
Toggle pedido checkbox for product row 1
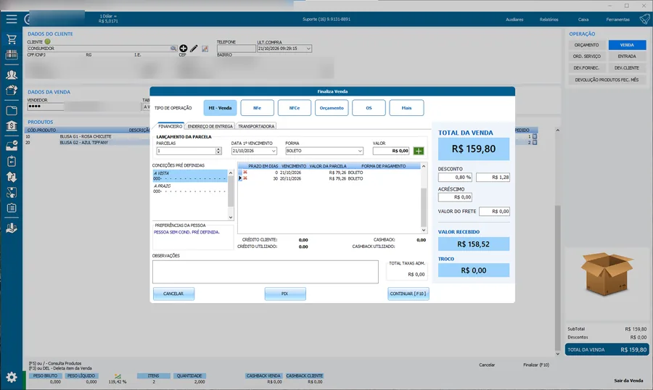click(x=535, y=136)
